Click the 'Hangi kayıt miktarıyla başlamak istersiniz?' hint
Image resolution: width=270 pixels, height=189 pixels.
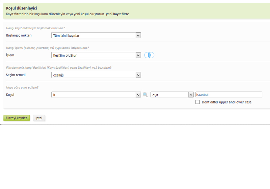[x=35, y=28]
